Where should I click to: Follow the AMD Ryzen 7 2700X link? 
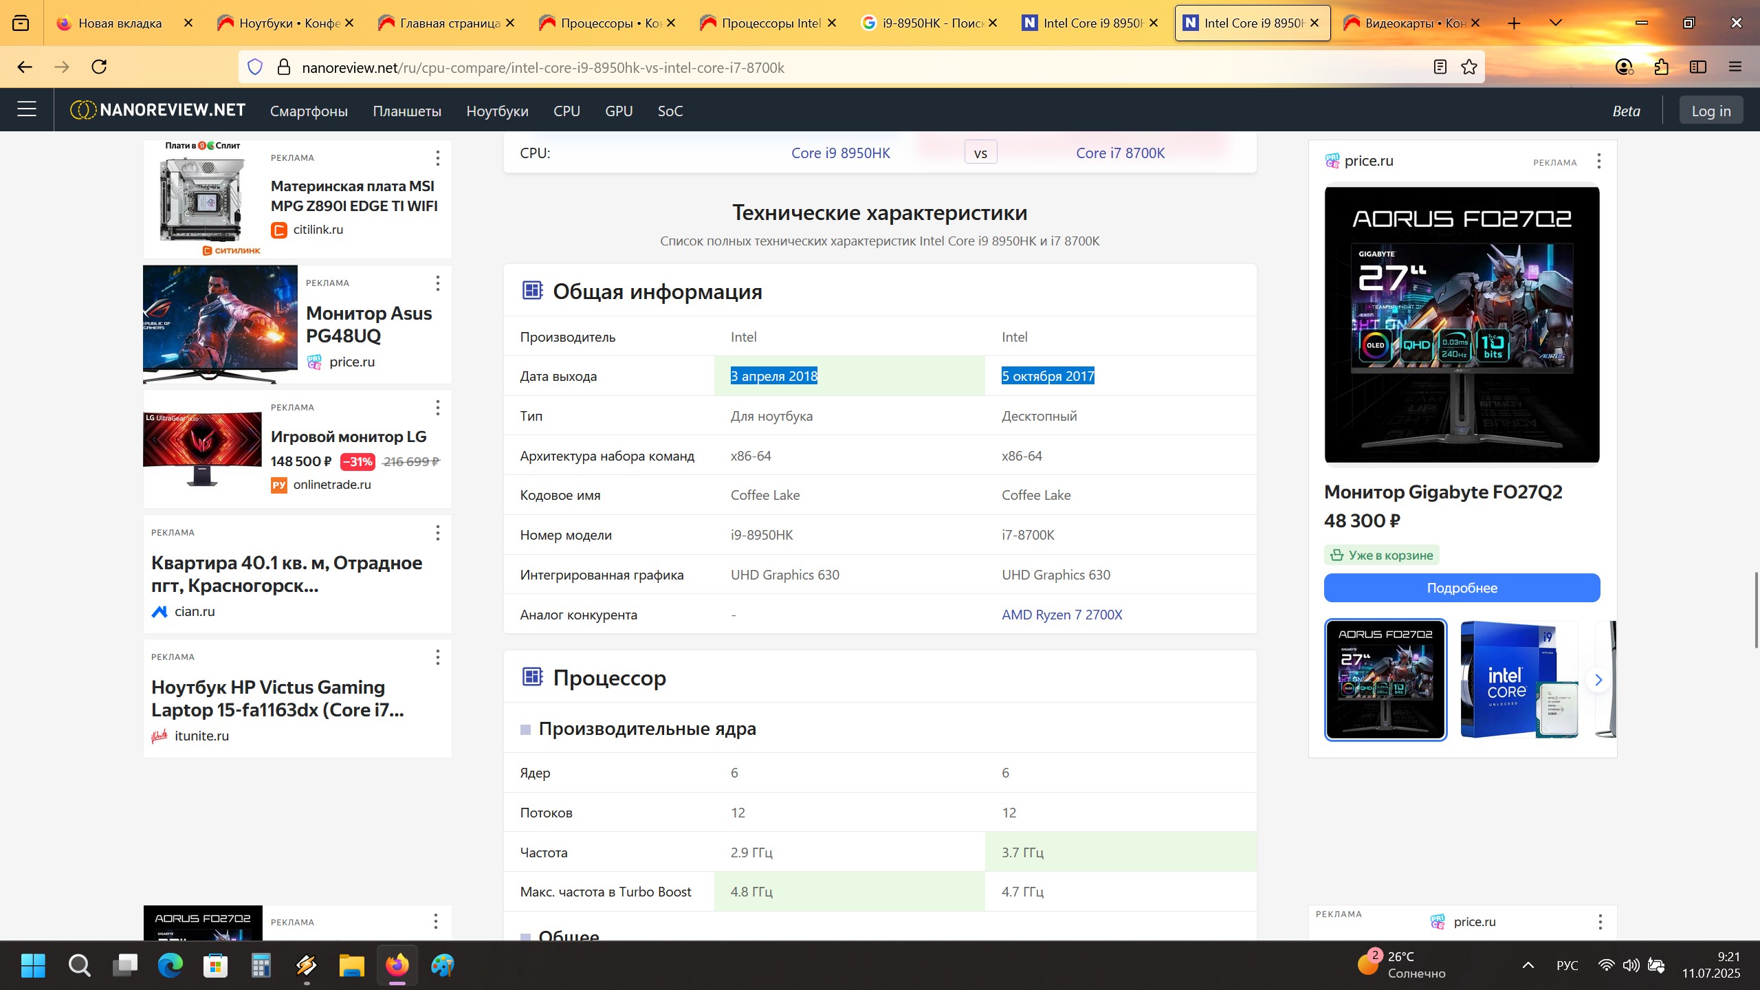tap(1061, 615)
